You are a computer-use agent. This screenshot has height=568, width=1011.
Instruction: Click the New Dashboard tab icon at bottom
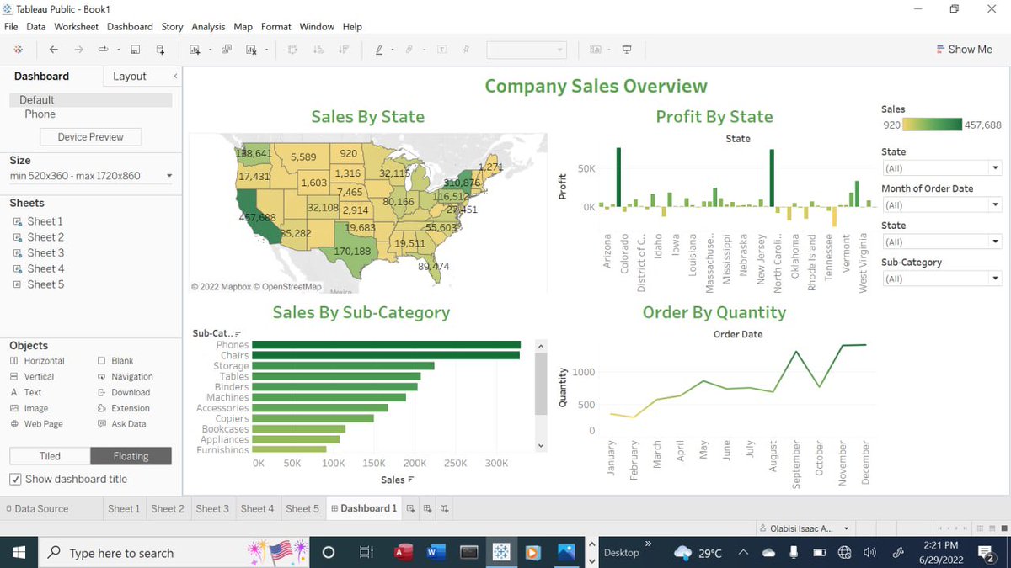[x=428, y=508]
